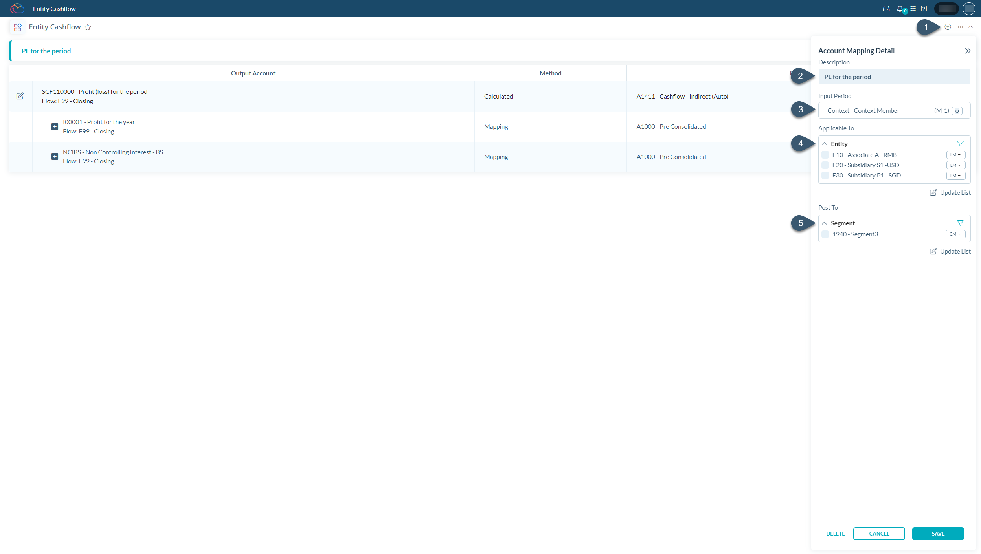Select the PL for the period tab

[x=46, y=51]
